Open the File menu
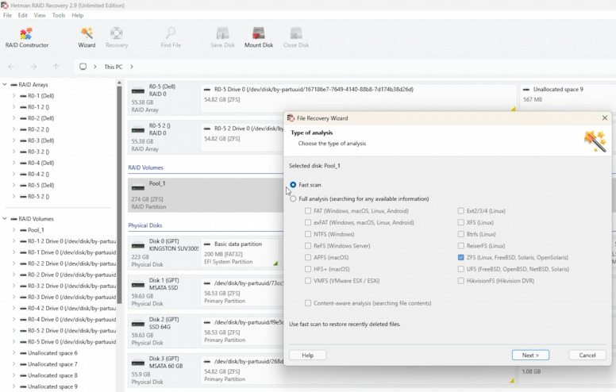This screenshot has width=616, height=392. tap(7, 15)
